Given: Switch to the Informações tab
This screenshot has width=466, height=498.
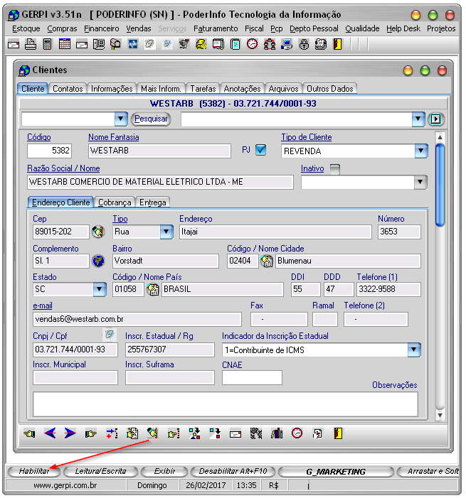Looking at the screenshot, I should [x=112, y=89].
